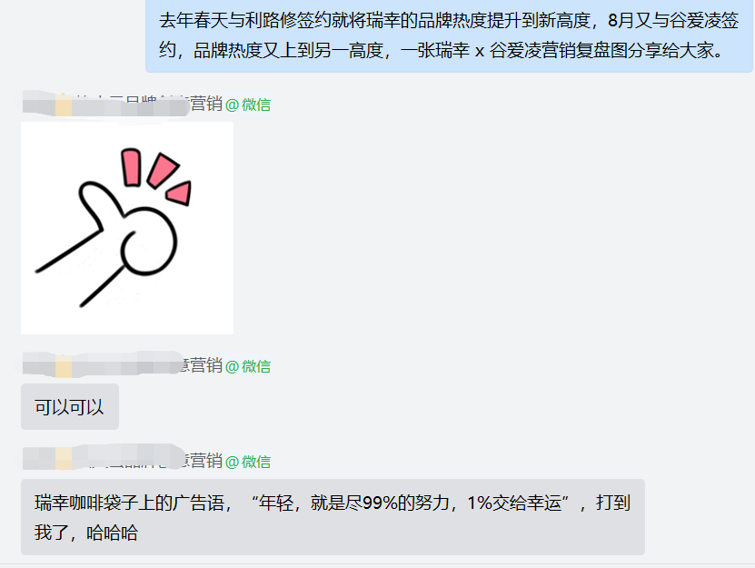755x568 pixels.
Task: Click @微信 tag above 可以可以 message
Action: (248, 366)
